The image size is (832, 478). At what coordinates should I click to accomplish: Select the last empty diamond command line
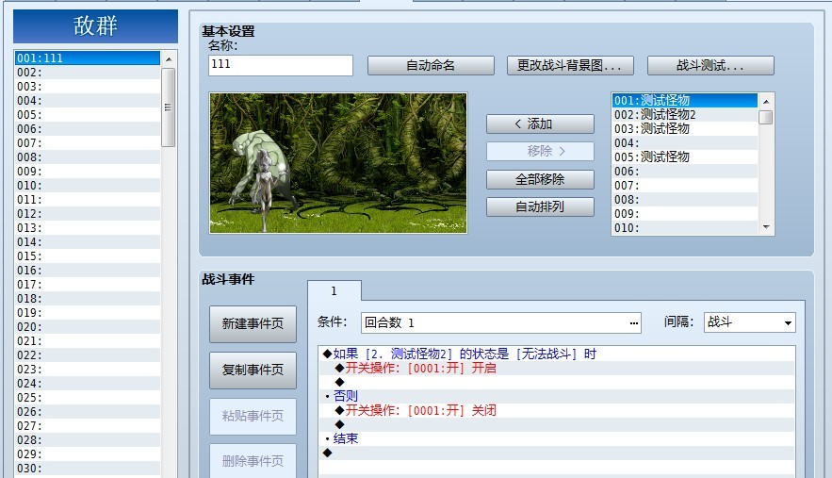point(556,453)
